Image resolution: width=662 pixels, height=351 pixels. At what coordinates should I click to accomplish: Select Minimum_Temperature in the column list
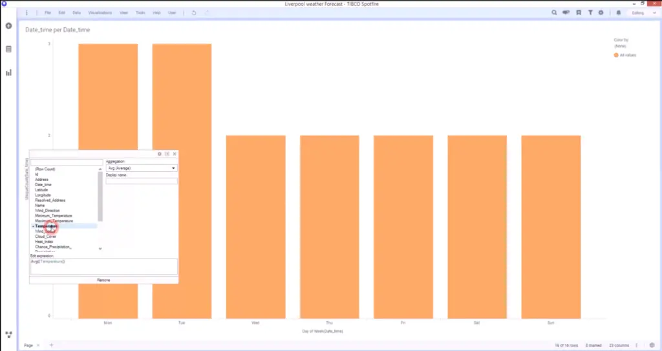(54, 216)
